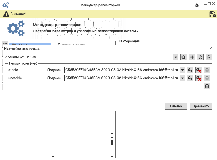The width and height of the screenshot is (217, 160).
Task: Delete storage 2204 with trash icon
Action: (x=209, y=57)
